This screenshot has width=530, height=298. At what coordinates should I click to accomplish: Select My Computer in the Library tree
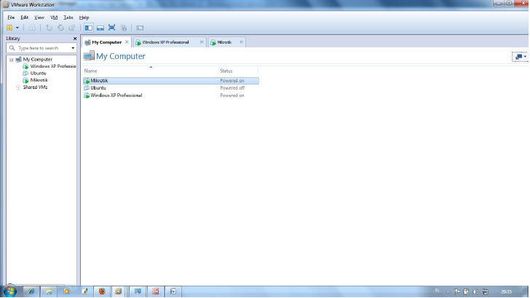coord(38,59)
